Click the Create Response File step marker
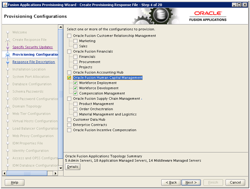The image size is (250, 189). coord(8,40)
